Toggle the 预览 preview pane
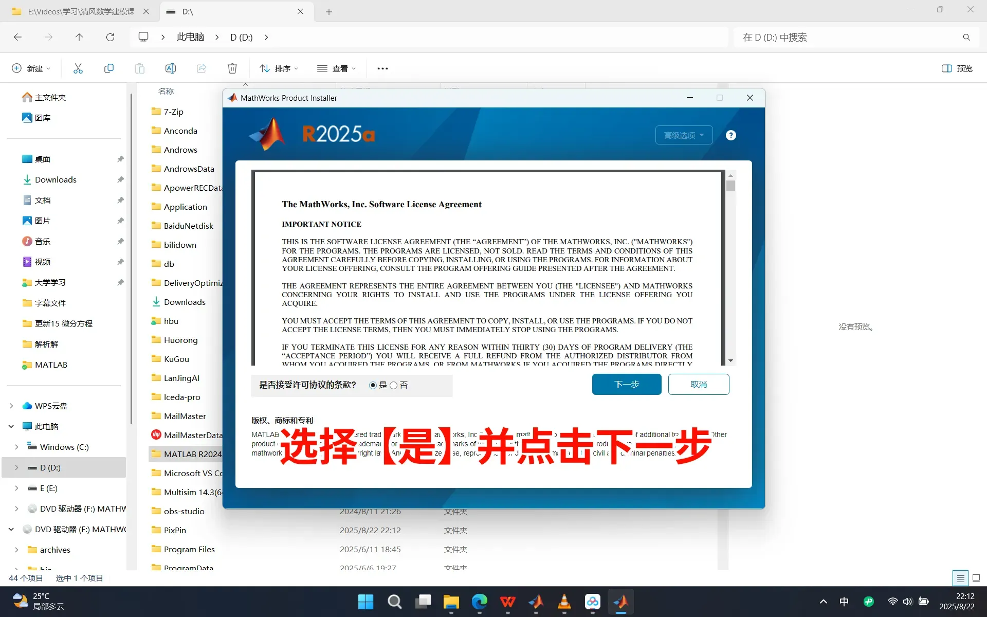Screen dimensions: 987x617 pyautogui.click(x=957, y=68)
